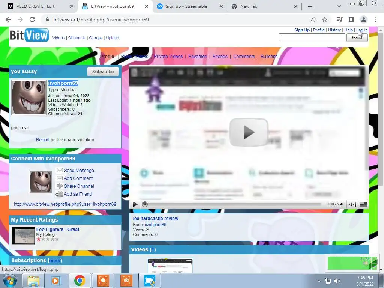
Task: View site information lock icon
Action: [47, 19]
